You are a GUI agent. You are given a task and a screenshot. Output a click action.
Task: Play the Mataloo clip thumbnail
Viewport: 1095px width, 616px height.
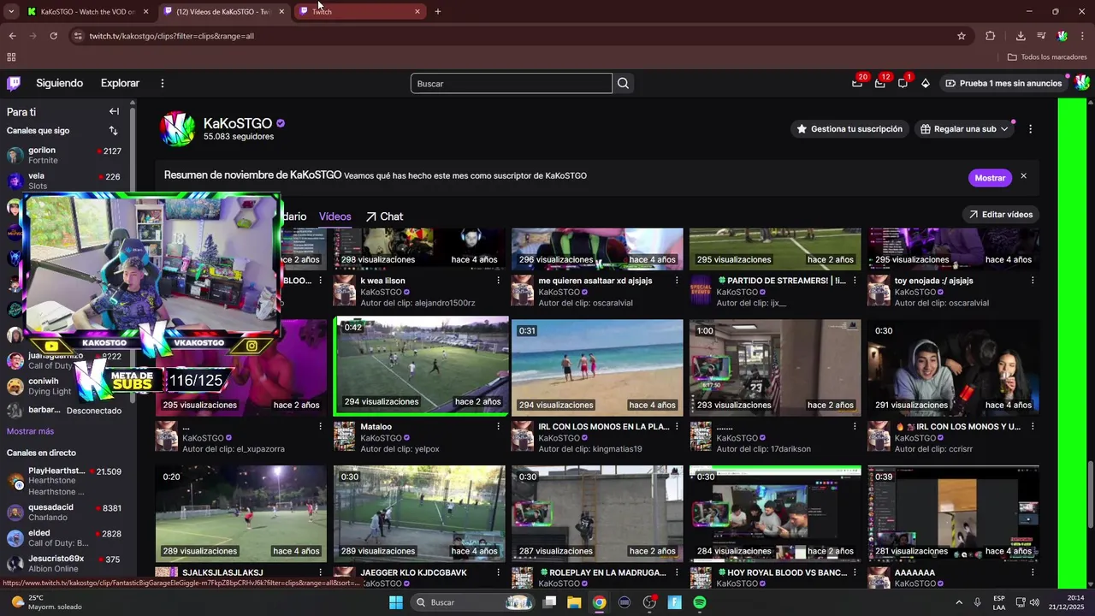click(420, 366)
